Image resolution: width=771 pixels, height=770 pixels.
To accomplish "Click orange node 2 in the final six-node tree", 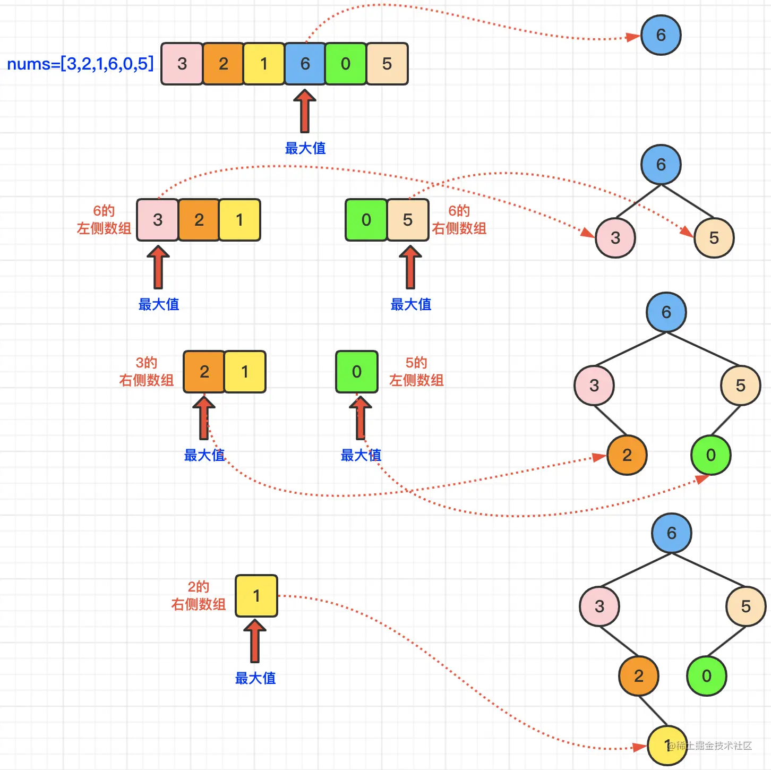I will (639, 676).
